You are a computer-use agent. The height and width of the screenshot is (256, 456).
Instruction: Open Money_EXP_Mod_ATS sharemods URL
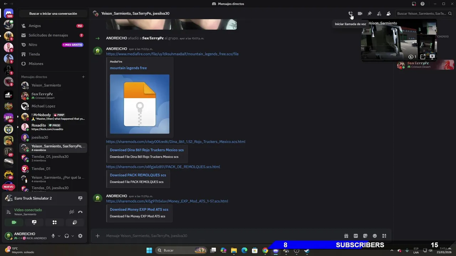coord(167,201)
